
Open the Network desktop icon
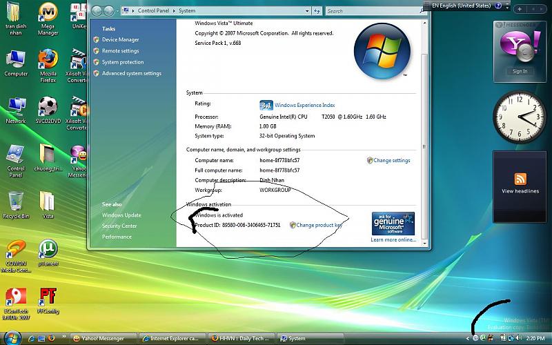pos(16,107)
